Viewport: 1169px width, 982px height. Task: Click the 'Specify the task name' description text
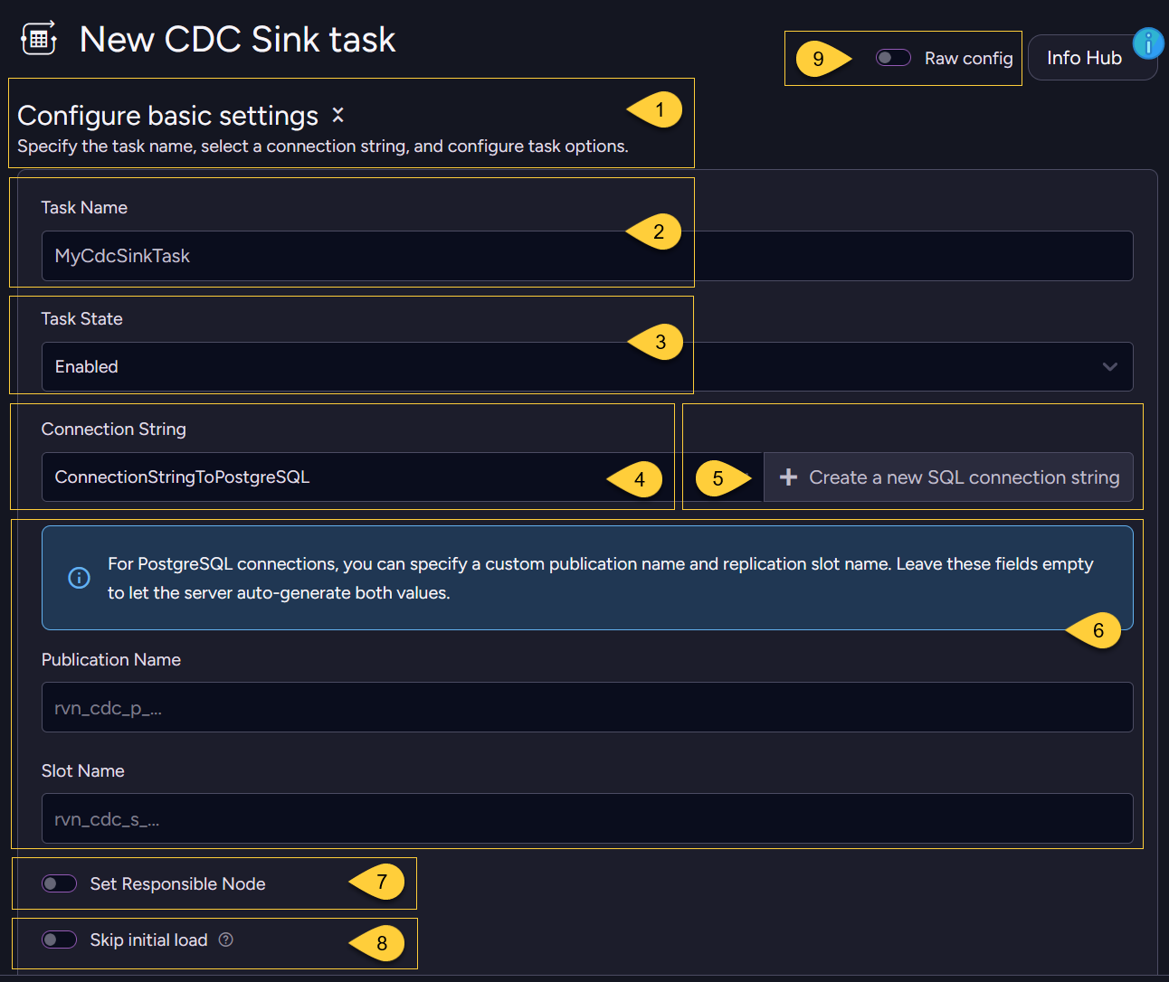(322, 146)
